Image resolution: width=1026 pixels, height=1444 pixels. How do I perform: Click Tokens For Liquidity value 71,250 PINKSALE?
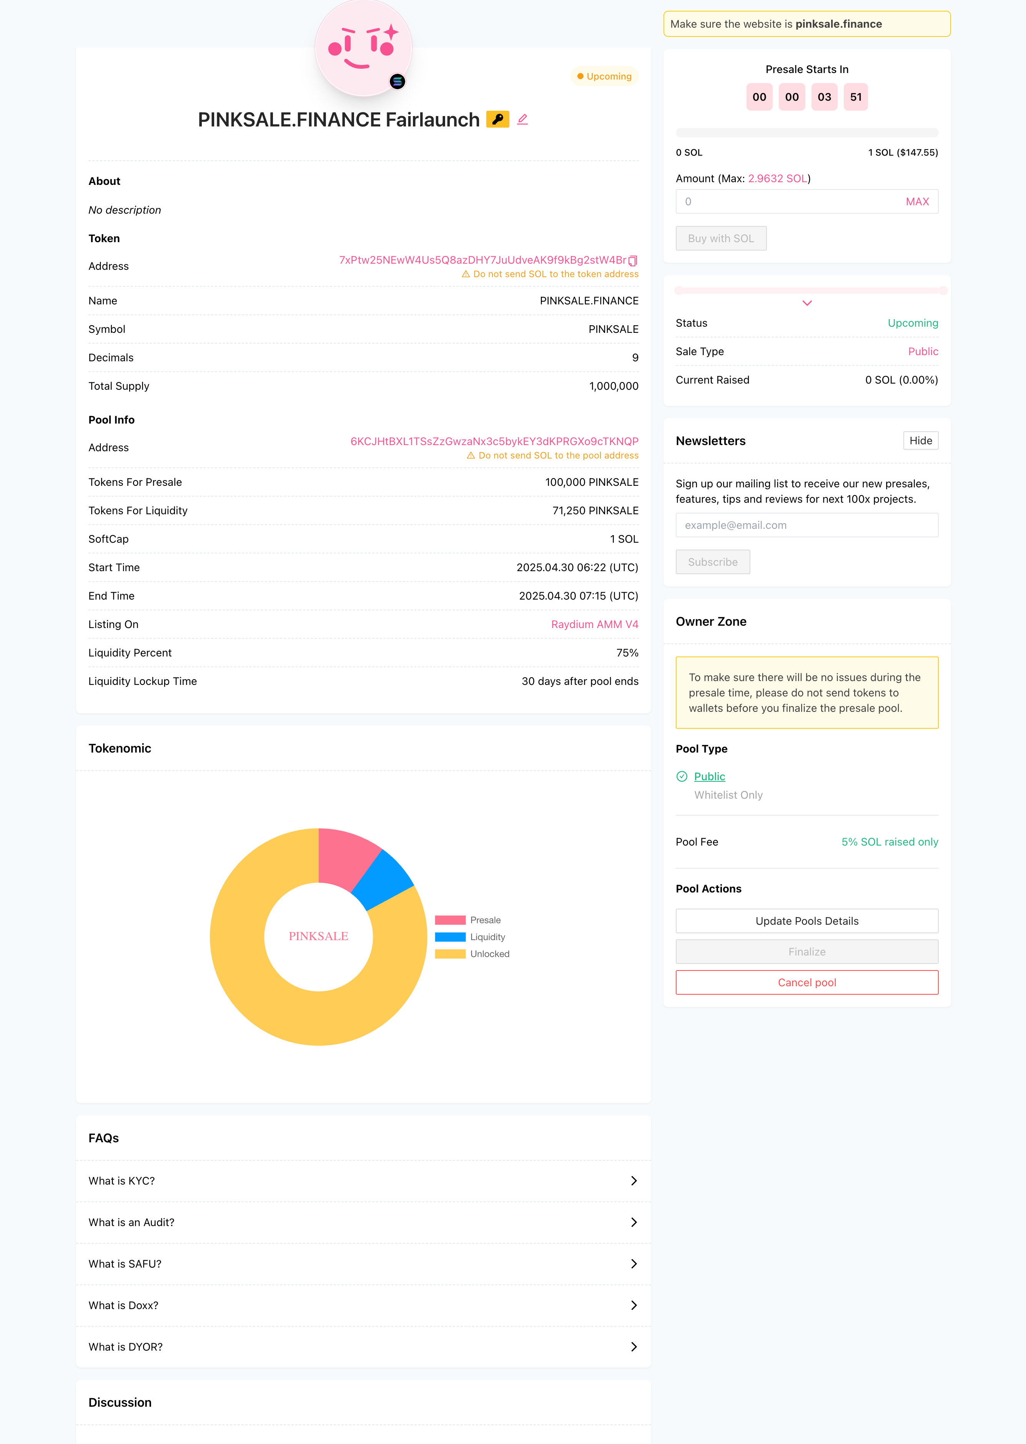[x=595, y=510]
